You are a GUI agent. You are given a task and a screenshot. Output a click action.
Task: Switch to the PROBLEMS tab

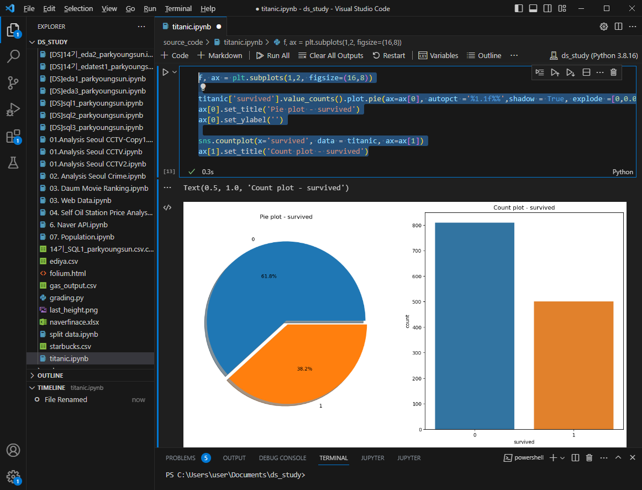tap(188, 458)
